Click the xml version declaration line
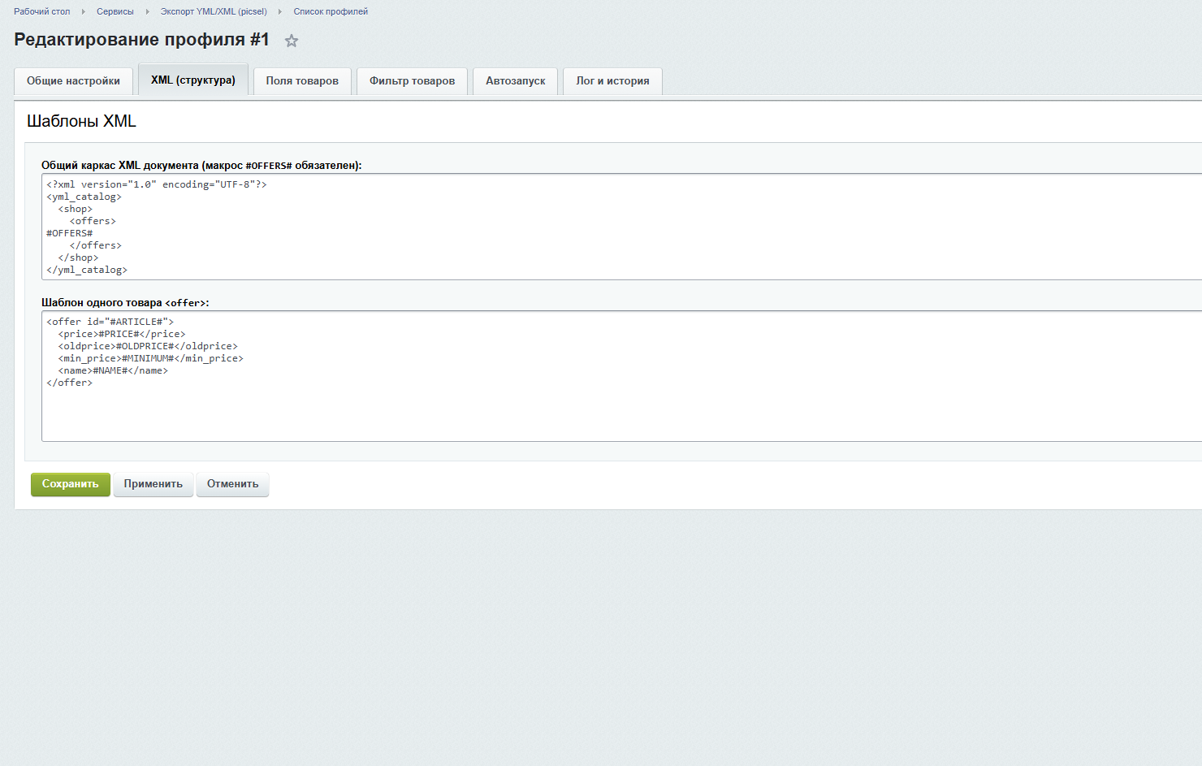The height and width of the screenshot is (766, 1202). tap(157, 184)
